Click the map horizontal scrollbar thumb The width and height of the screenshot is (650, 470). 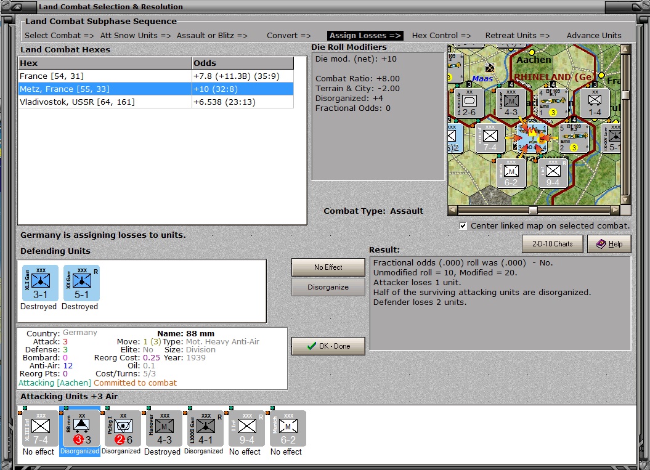tap(533, 211)
